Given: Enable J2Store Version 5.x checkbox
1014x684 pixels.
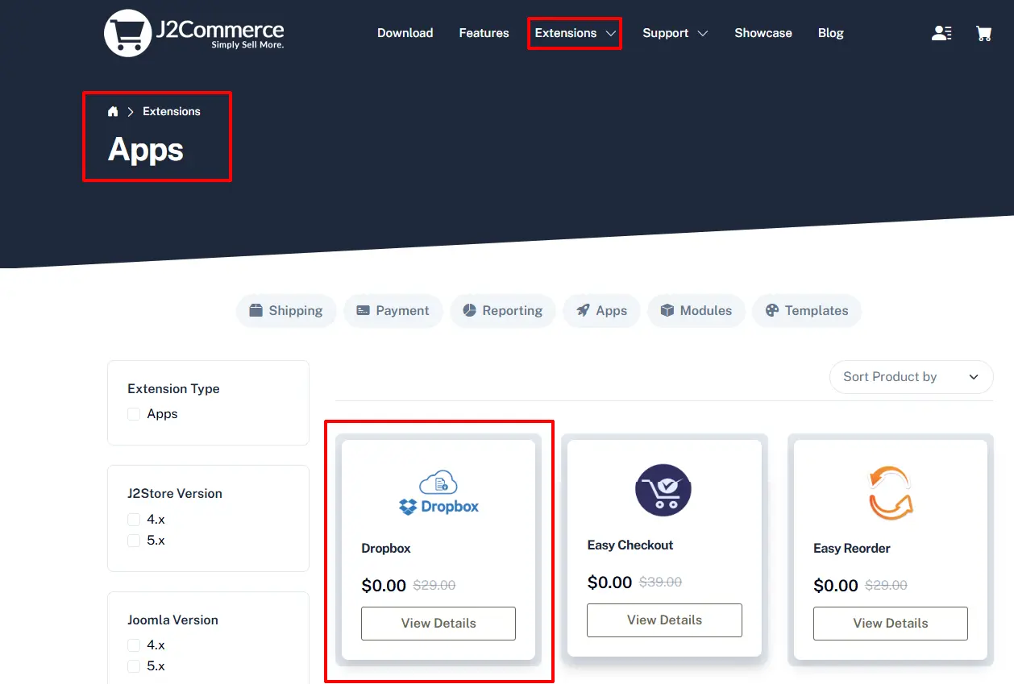Looking at the screenshot, I should tap(134, 541).
